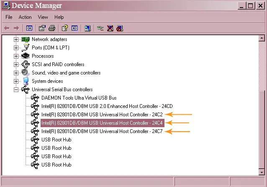Click the Help question mark icon

tap(65, 28)
